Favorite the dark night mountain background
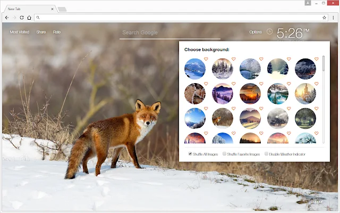The width and height of the screenshot is (340, 213). pos(317,59)
